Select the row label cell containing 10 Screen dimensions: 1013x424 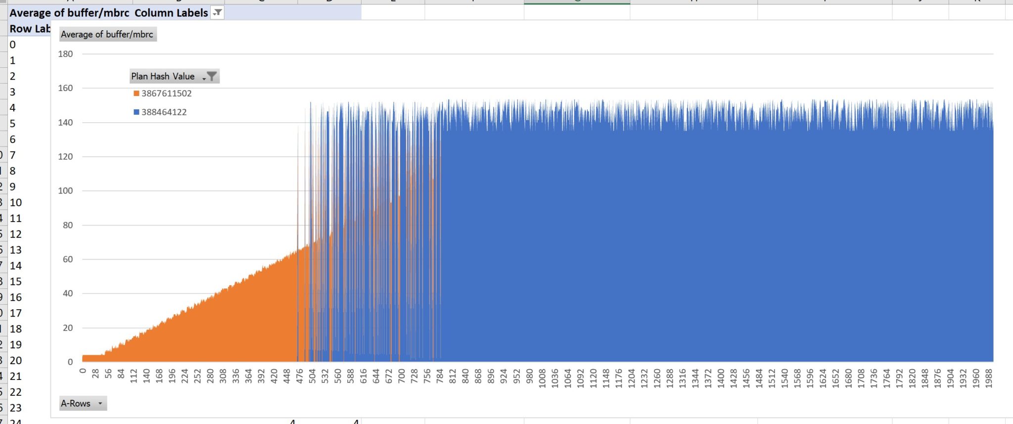16,202
